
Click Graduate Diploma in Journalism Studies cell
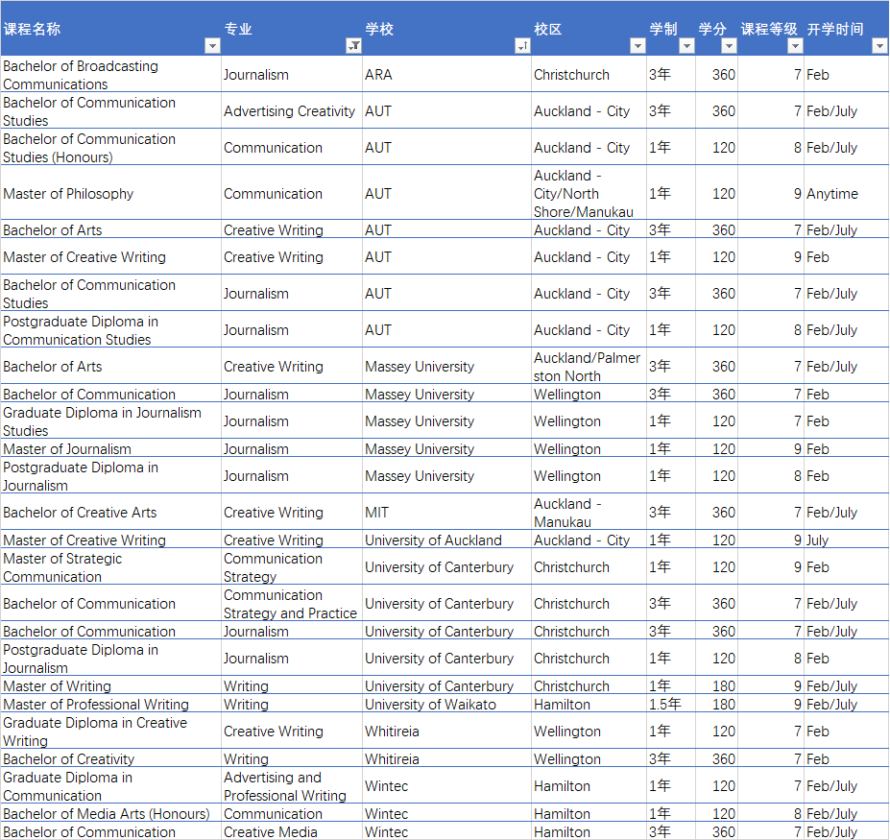point(110,421)
